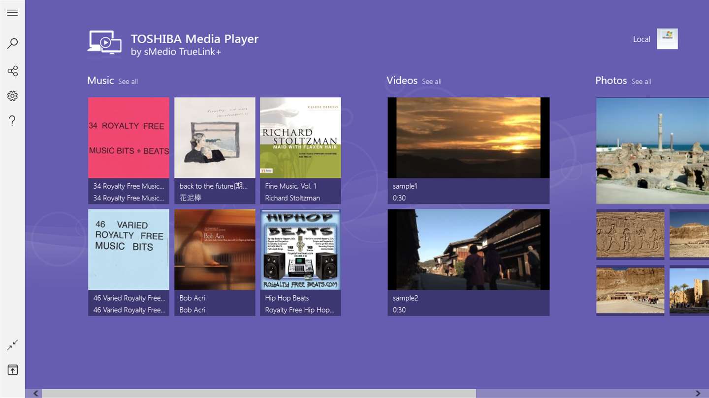Screen dimensions: 709x398
Task: See all Photos items
Action: (x=642, y=82)
